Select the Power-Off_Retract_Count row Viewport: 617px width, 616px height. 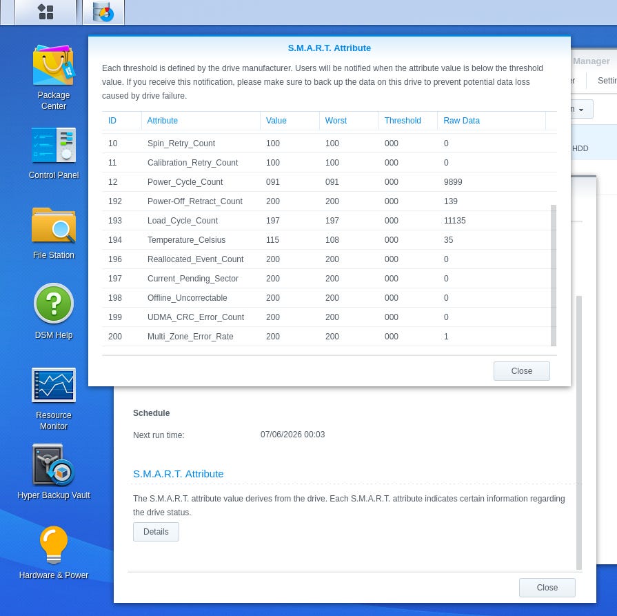[330, 201]
